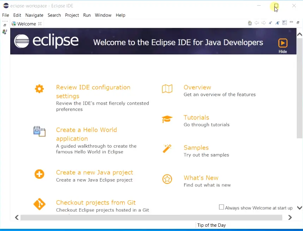Hide the welcome page using the Hide button
This screenshot has width=303, height=231.
283,46
